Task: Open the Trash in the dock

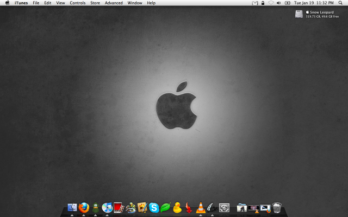Action: (277, 208)
